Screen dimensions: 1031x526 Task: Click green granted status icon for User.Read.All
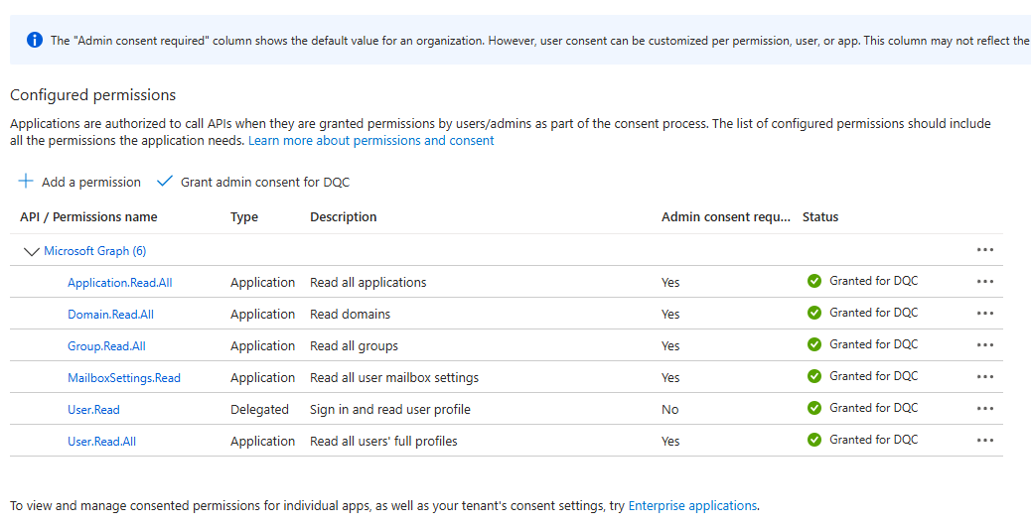814,440
